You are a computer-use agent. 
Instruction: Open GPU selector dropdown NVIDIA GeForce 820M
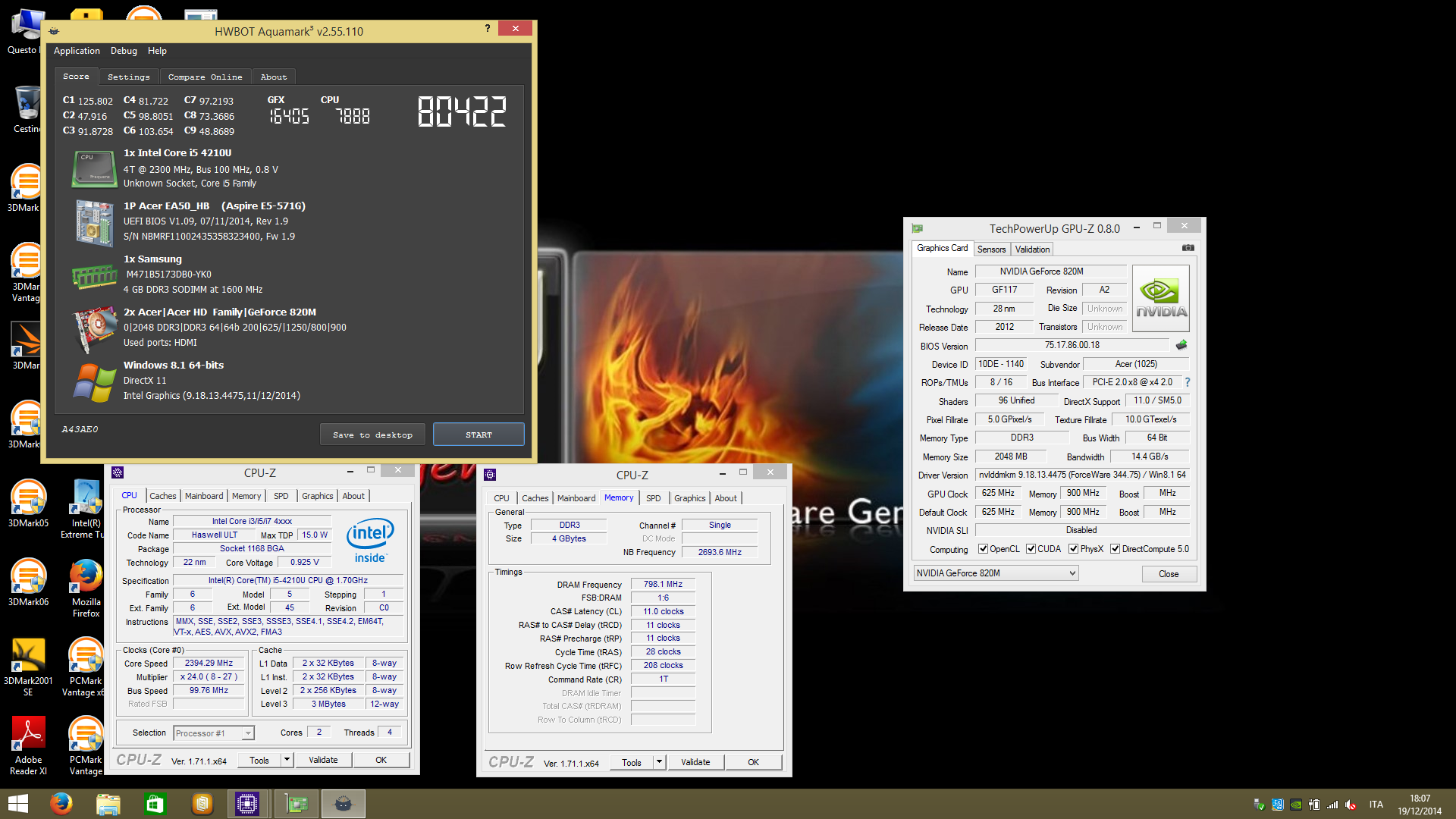coord(996,573)
